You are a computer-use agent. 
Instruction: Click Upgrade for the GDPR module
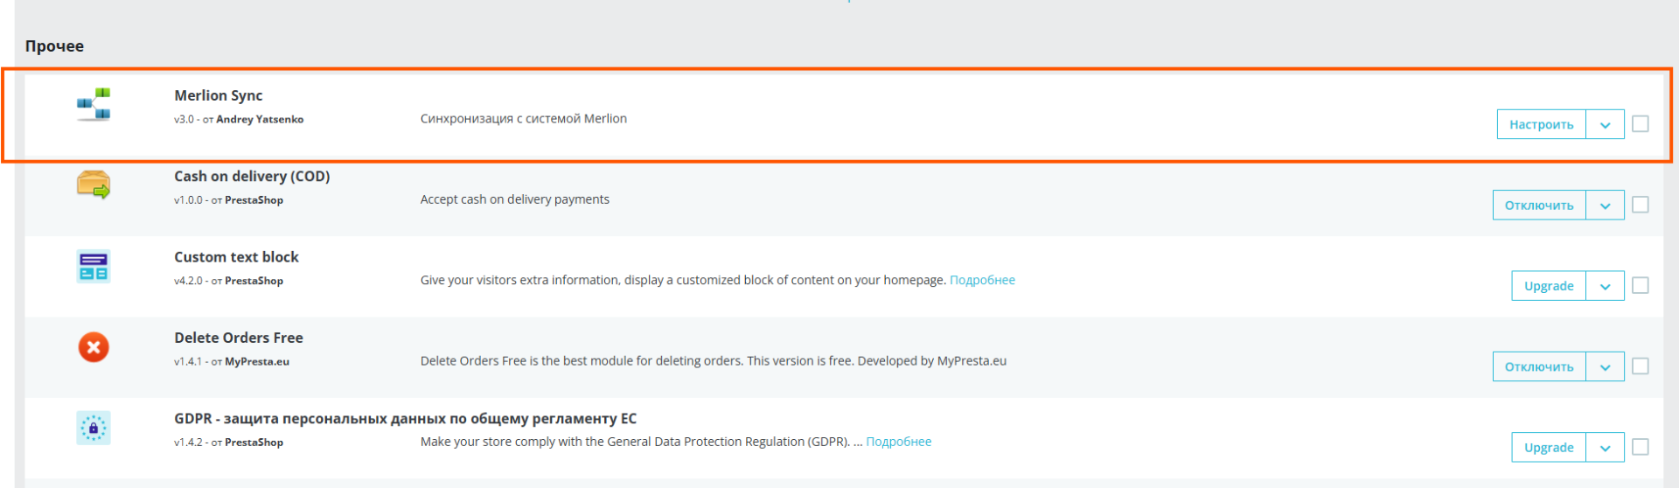[1549, 447]
